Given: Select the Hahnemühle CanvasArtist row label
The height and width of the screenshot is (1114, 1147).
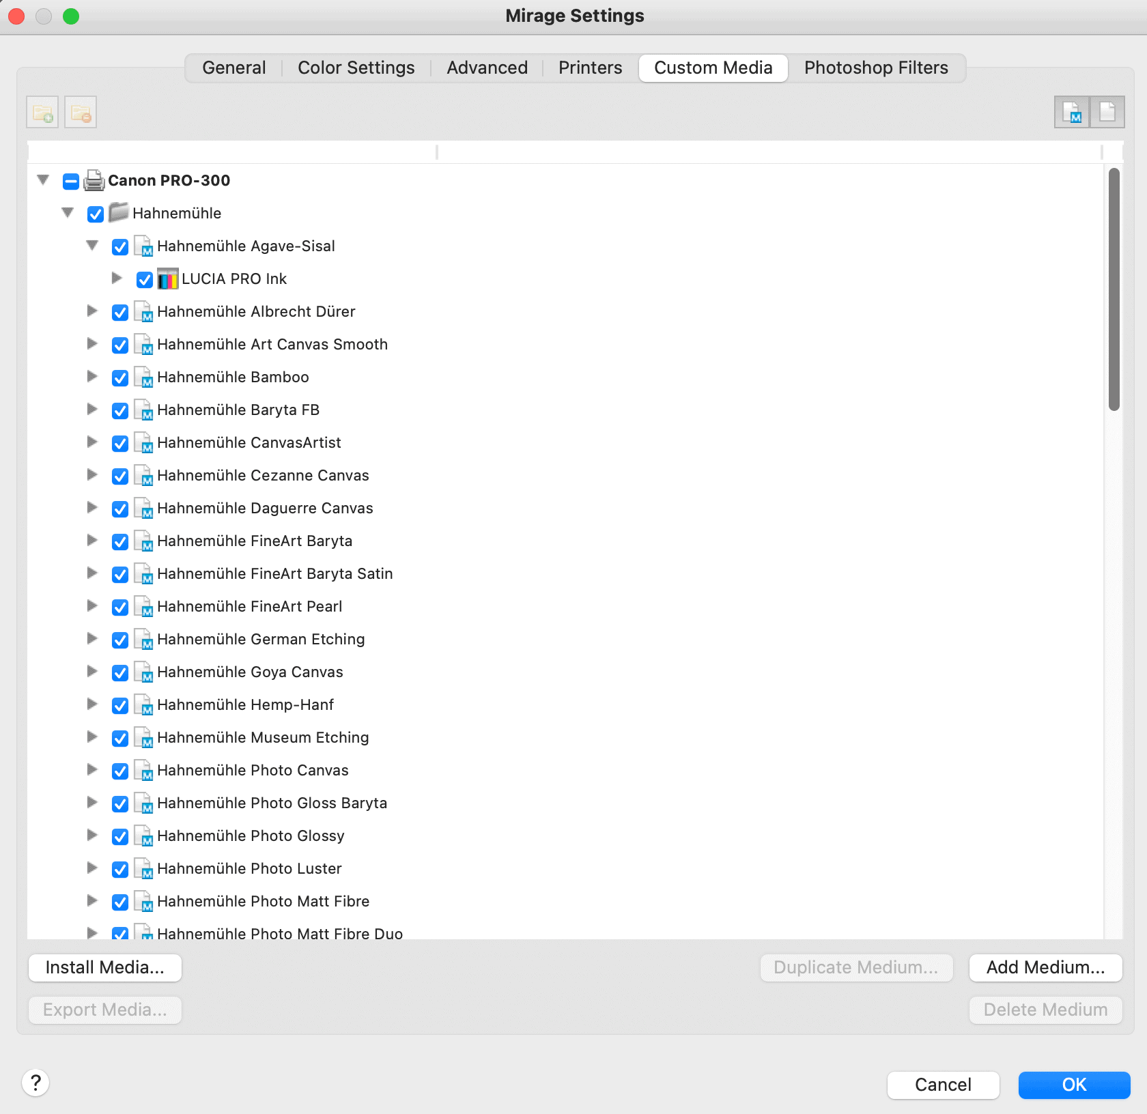Looking at the screenshot, I should pyautogui.click(x=249, y=442).
